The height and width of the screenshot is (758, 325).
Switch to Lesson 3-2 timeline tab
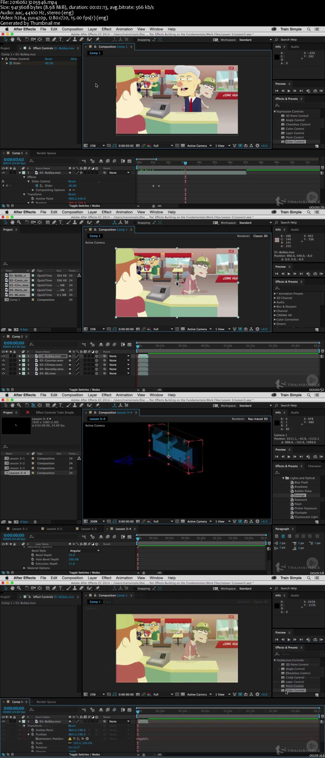[54, 529]
